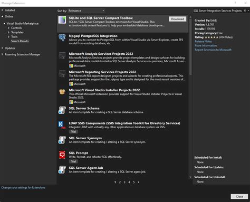Image resolution: width=250 pixels, height=202 pixels.
Task: Click the SQL Prompt red icon
Action: tap(62, 155)
